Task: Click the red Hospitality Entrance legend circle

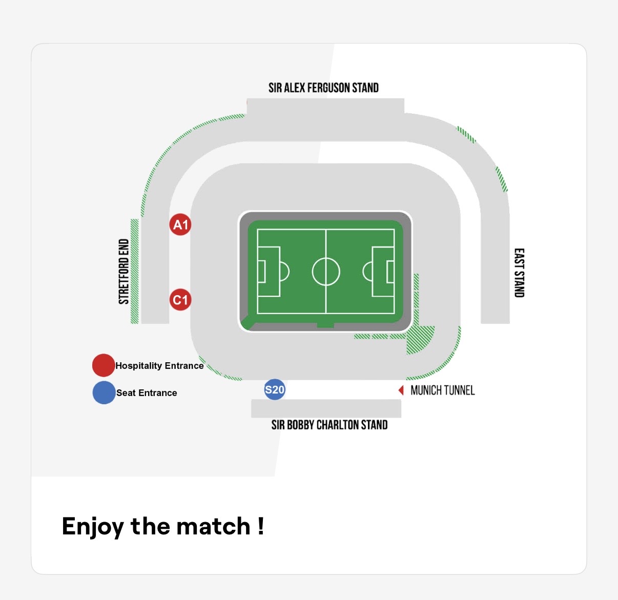Action: [x=103, y=365]
